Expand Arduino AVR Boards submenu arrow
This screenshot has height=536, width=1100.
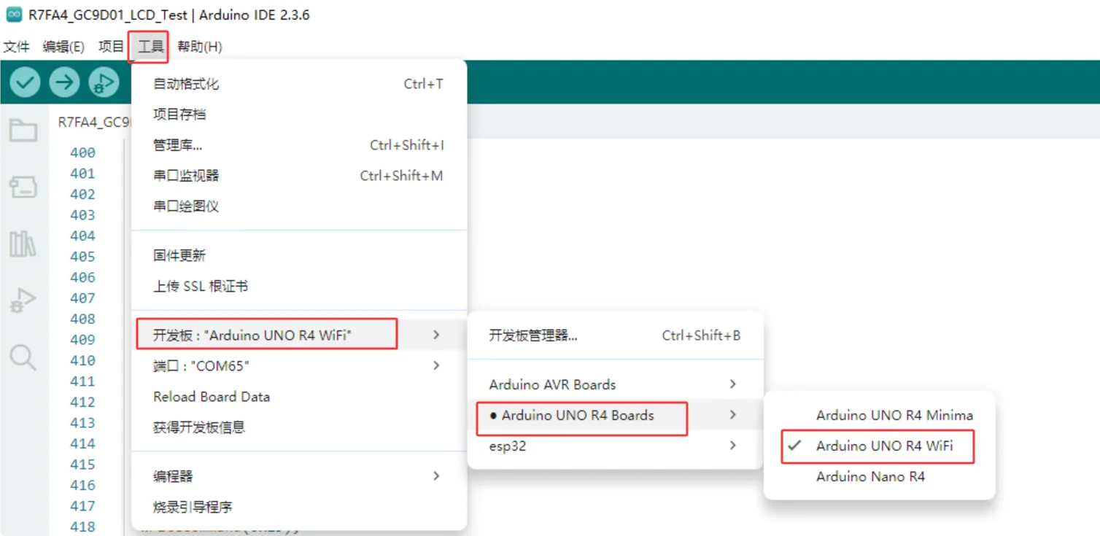[x=733, y=384]
